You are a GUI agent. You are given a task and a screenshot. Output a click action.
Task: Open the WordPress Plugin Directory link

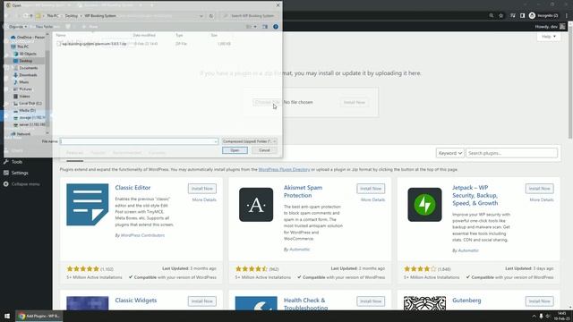(x=284, y=169)
